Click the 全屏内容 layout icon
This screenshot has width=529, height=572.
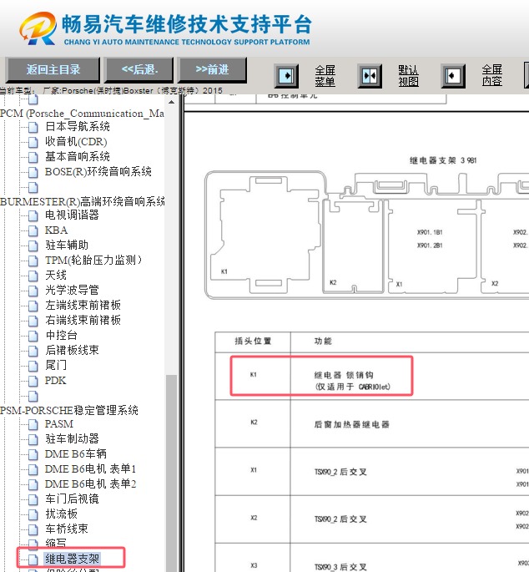click(x=453, y=76)
